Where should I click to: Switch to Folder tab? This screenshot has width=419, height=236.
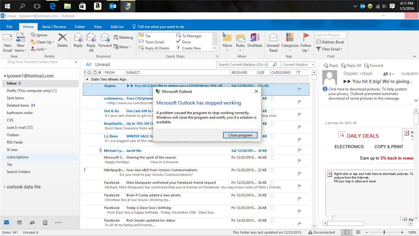pos(80,27)
